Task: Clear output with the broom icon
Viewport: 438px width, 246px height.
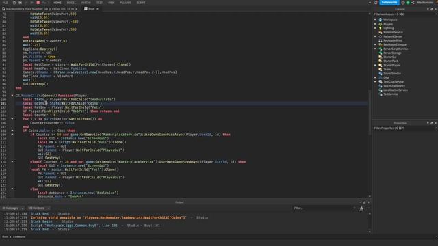Action: (x=361, y=208)
